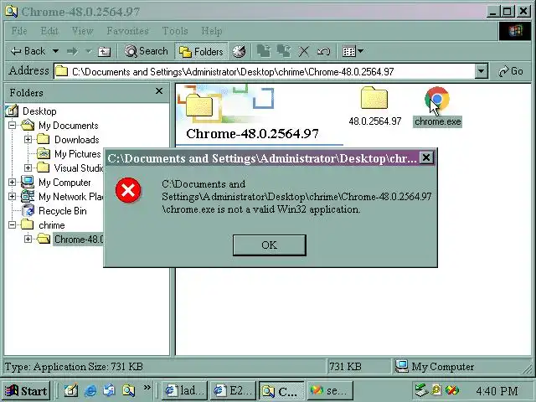Image resolution: width=536 pixels, height=402 pixels.
Task: Click the network tray icon
Action: pos(421,390)
